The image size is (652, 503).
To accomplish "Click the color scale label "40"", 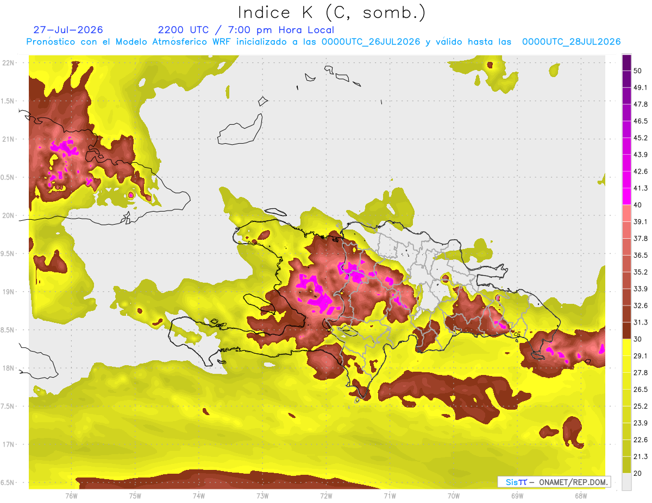I will (x=638, y=205).
